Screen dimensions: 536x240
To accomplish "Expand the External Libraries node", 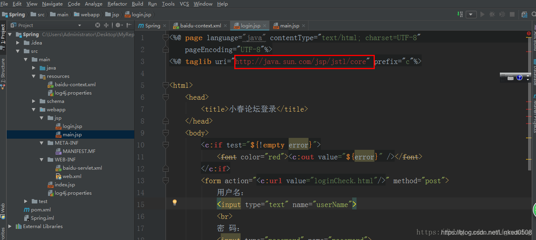I will tap(10, 226).
